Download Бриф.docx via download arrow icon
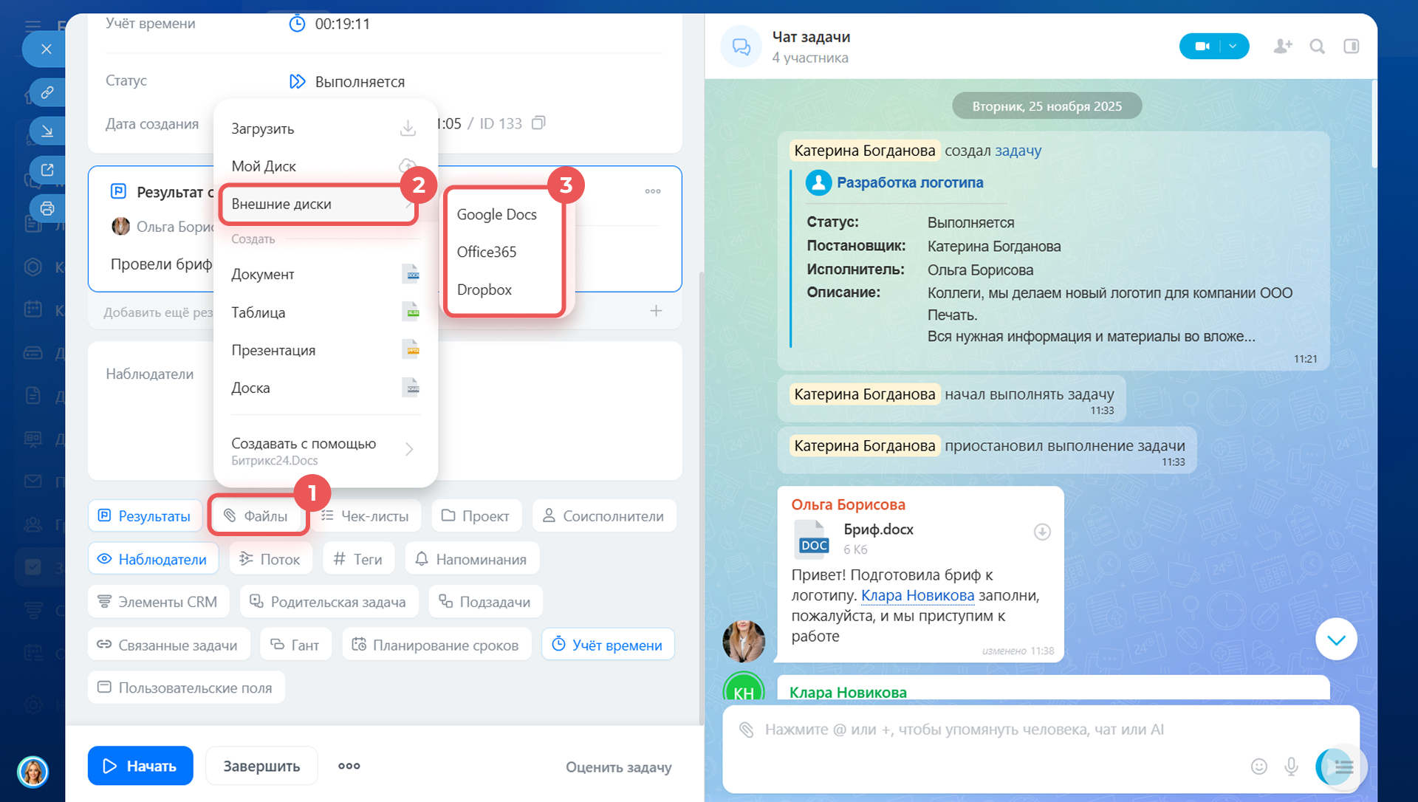The image size is (1418, 802). tap(1042, 532)
